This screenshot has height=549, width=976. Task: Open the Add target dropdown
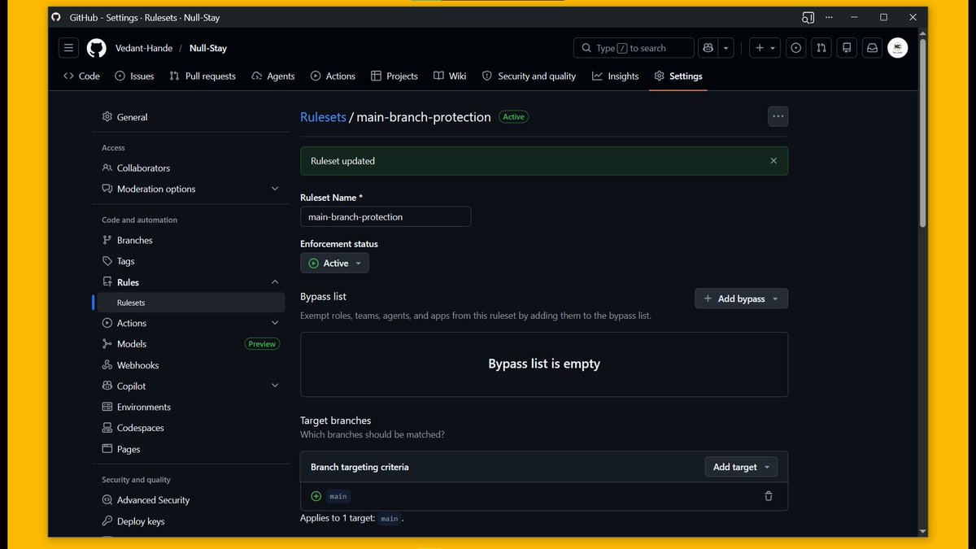741,467
